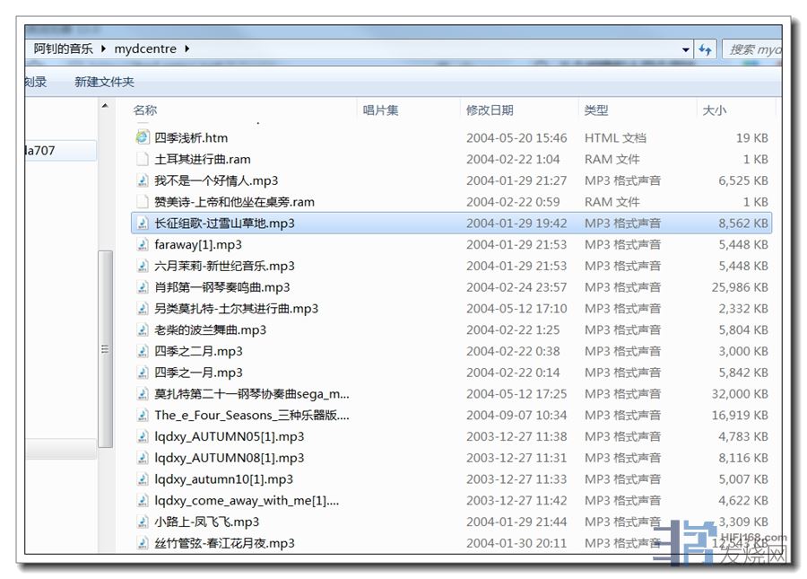Image resolution: width=807 pixels, height=579 pixels.
Task: Sort files by the 修改日期 column header
Action: tap(490, 110)
